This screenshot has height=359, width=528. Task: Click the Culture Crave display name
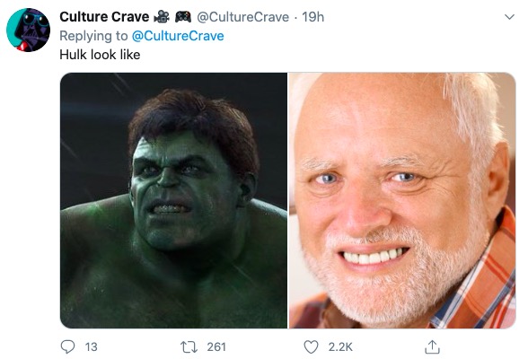[x=104, y=16]
